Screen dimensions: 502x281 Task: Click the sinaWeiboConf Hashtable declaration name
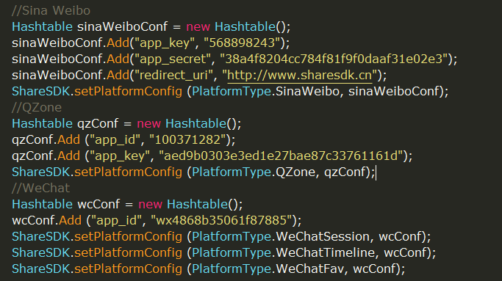click(122, 27)
